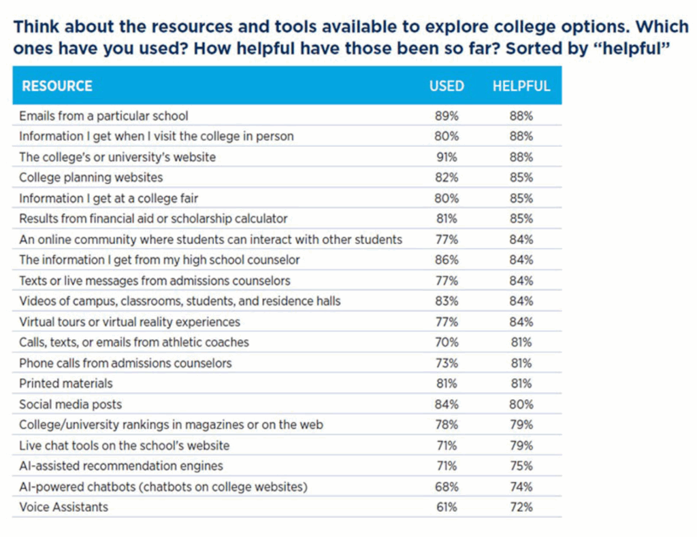Select the "AI-assisted recommendation engines" row label
Screen dimensions: 697x537
point(121,466)
